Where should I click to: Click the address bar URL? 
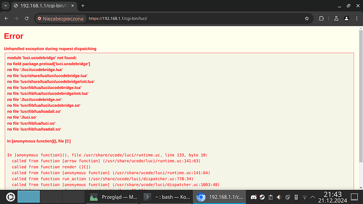pyautogui.click(x=118, y=18)
